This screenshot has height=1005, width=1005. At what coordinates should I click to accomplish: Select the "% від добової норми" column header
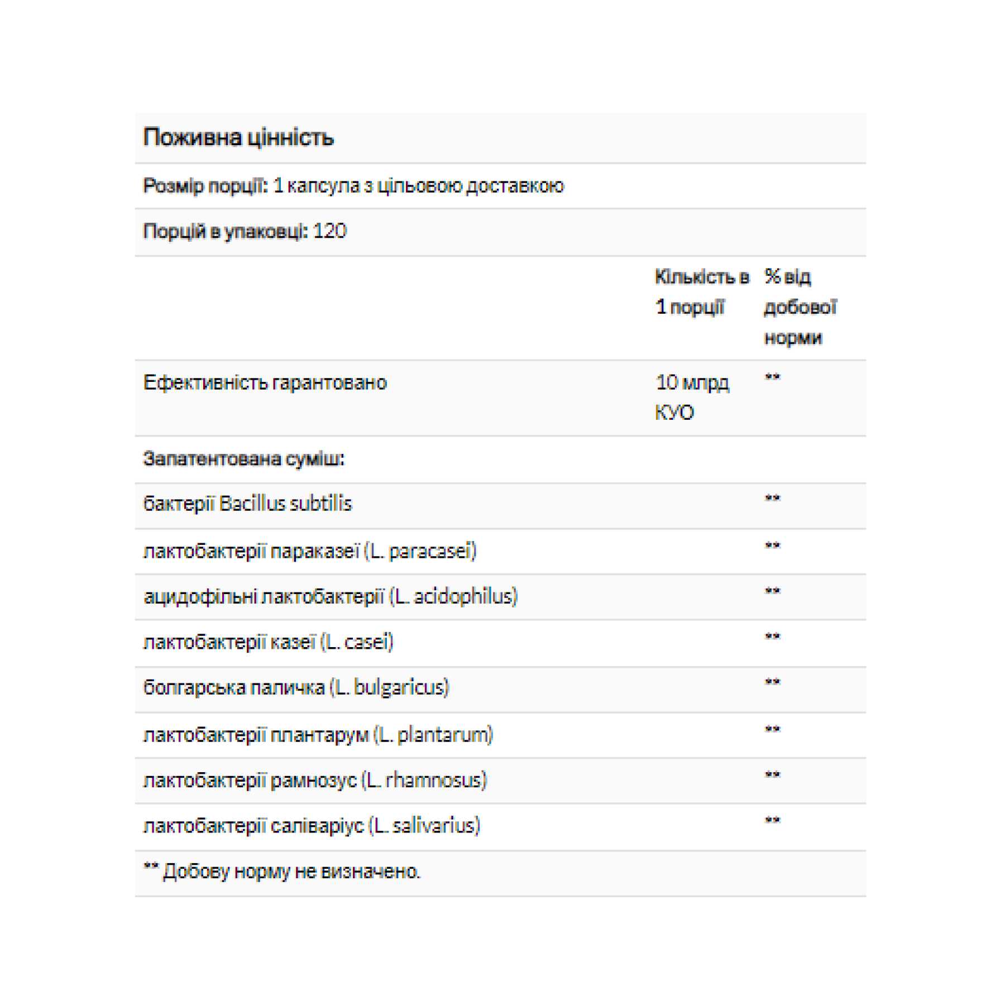click(800, 307)
